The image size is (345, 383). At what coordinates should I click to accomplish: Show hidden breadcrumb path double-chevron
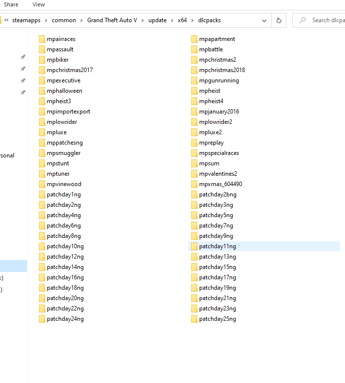pos(6,20)
